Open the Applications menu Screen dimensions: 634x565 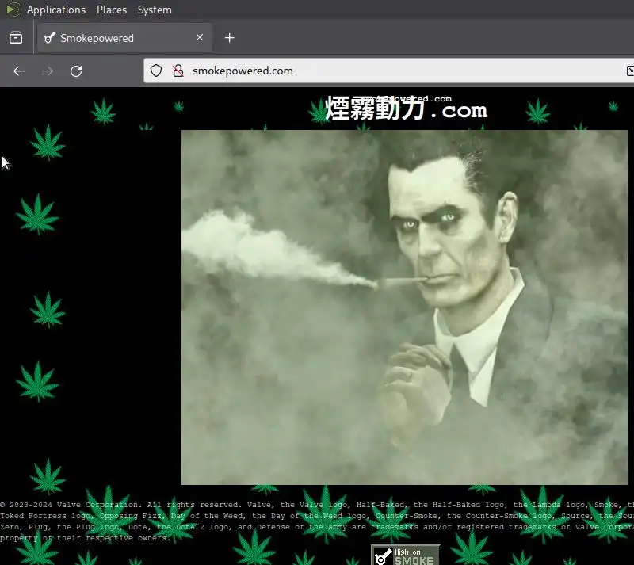click(x=56, y=10)
